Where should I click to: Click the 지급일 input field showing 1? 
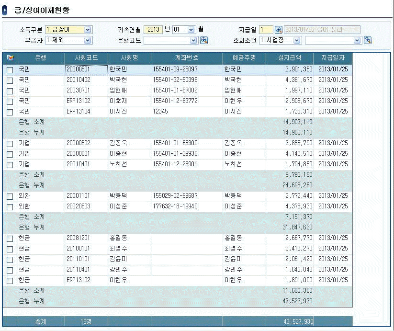266,30
